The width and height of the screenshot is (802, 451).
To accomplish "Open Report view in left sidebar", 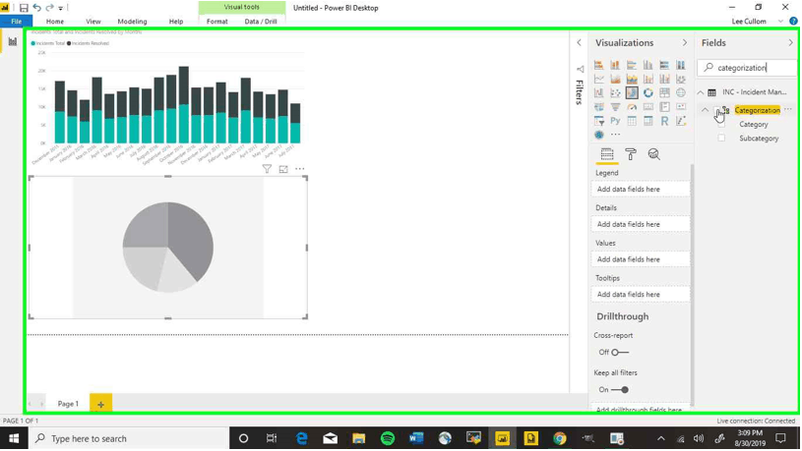I will pos(12,42).
